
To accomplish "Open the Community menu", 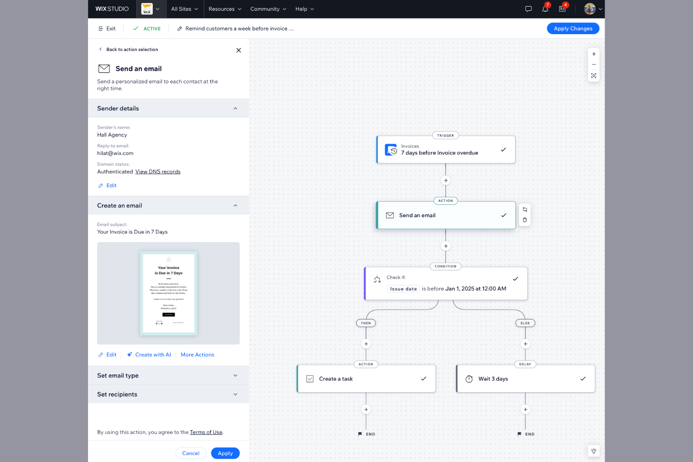I will tap(268, 9).
